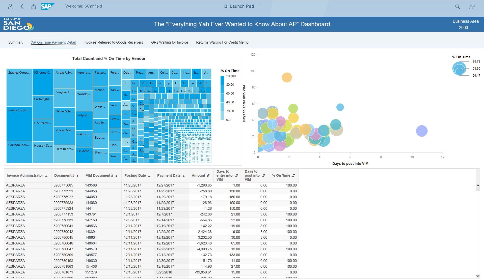The width and height of the screenshot is (484, 279).
Task: Select the Fasten... treemap tile
Action: coord(101,77)
